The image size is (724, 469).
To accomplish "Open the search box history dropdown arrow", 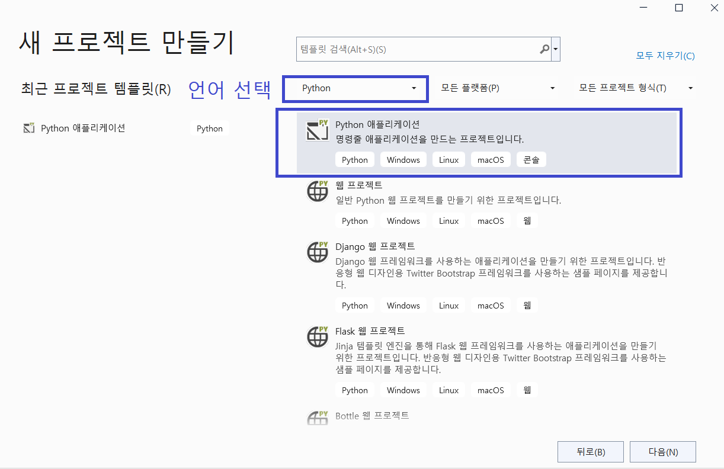I will click(556, 50).
